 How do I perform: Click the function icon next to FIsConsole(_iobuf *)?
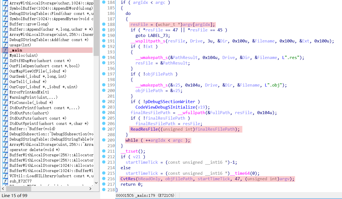click(5, 103)
